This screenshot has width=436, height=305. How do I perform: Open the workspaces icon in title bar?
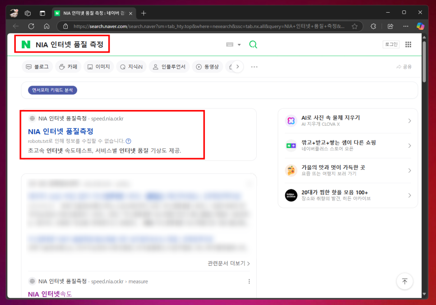(x=28, y=13)
